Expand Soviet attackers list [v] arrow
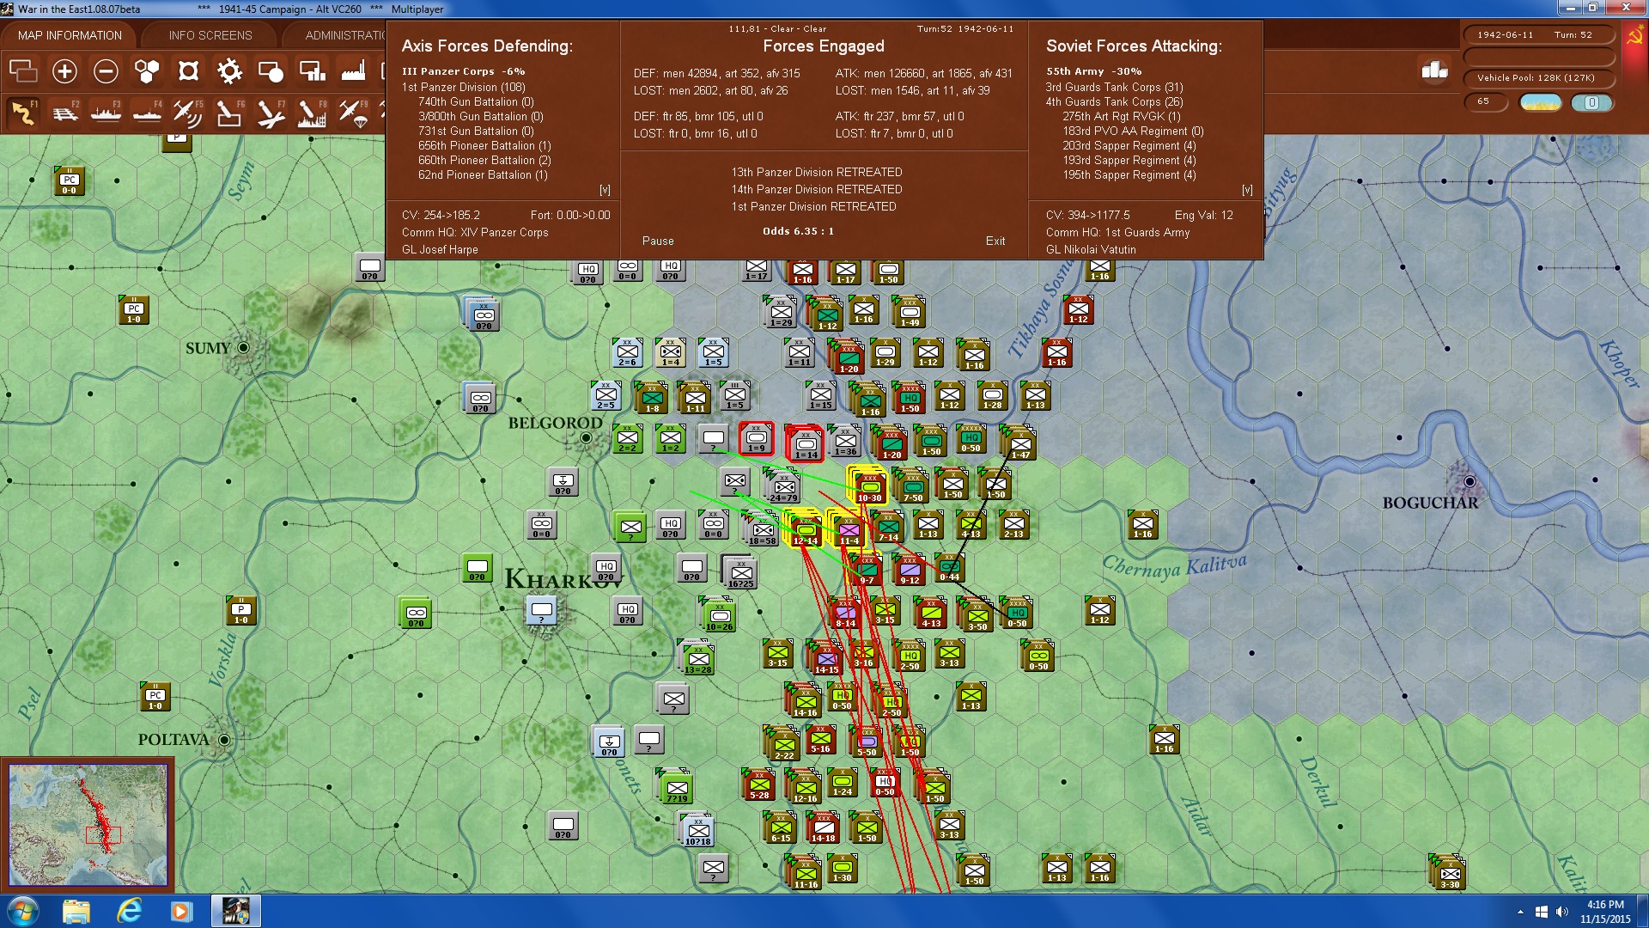Viewport: 1649px width, 928px height. [x=1247, y=190]
